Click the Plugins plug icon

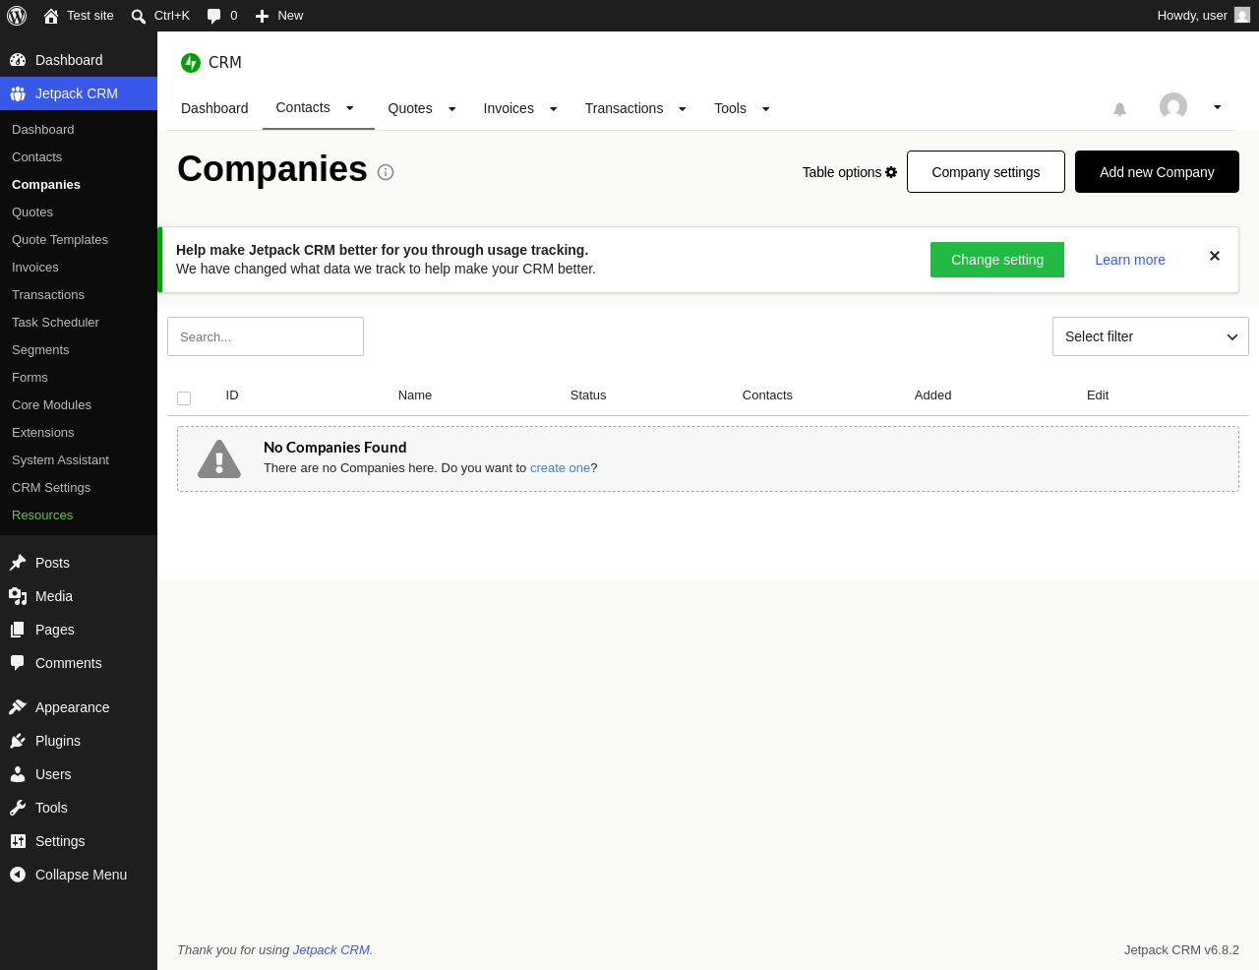click(18, 741)
